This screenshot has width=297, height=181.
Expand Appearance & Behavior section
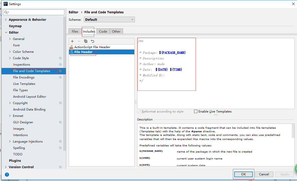pyautogui.click(x=6, y=20)
